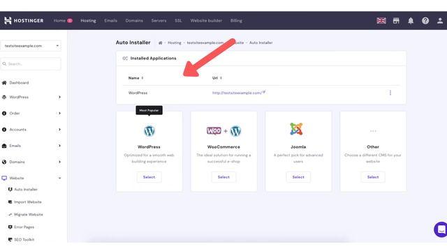Open the help question mark icon
The width and height of the screenshot is (447, 251).
tap(425, 20)
